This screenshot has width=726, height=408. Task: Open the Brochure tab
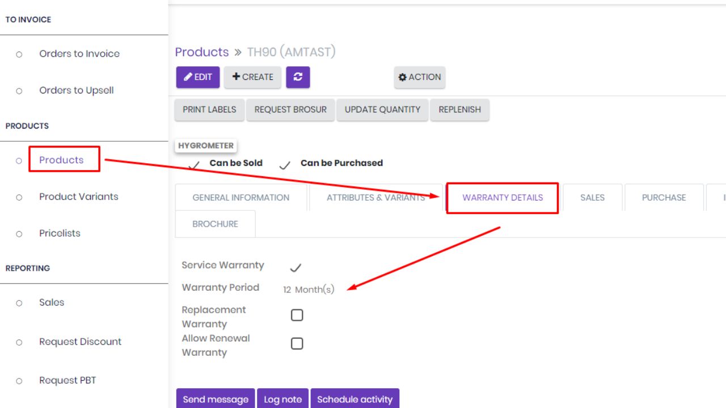[x=215, y=224]
